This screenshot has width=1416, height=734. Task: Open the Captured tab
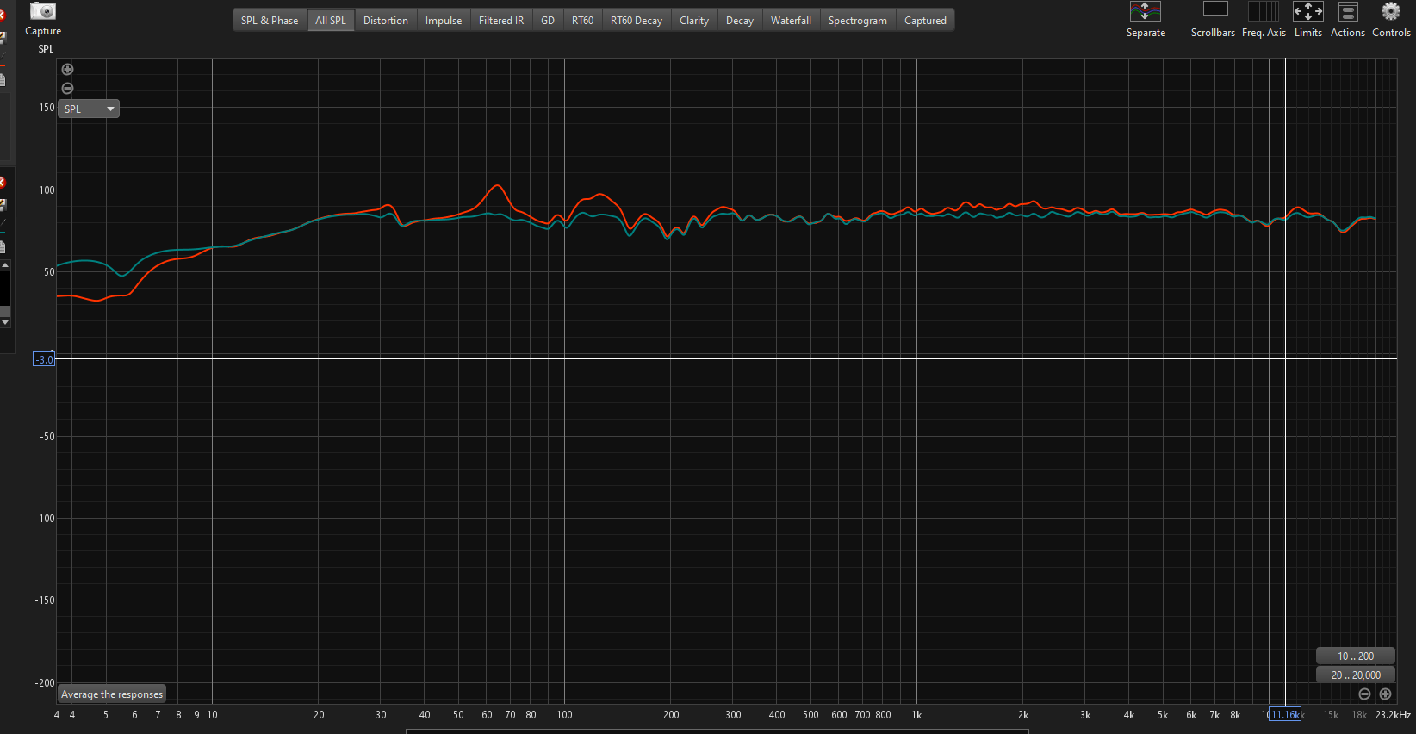[925, 21]
